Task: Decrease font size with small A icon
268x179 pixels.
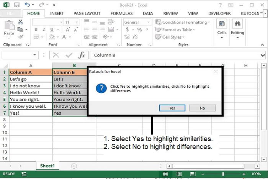Action: coord(76,30)
